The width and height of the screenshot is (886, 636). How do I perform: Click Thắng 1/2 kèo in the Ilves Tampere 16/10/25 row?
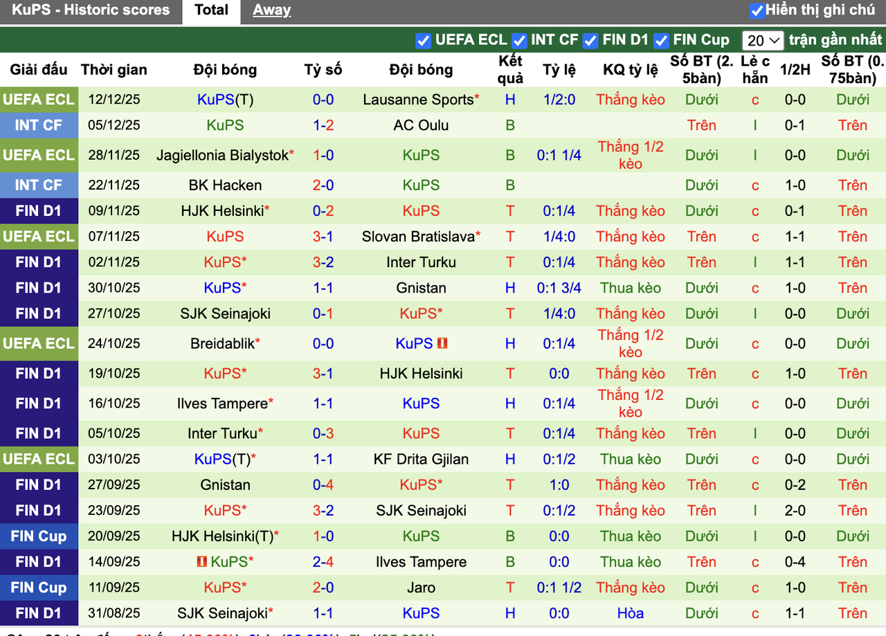[631, 403]
